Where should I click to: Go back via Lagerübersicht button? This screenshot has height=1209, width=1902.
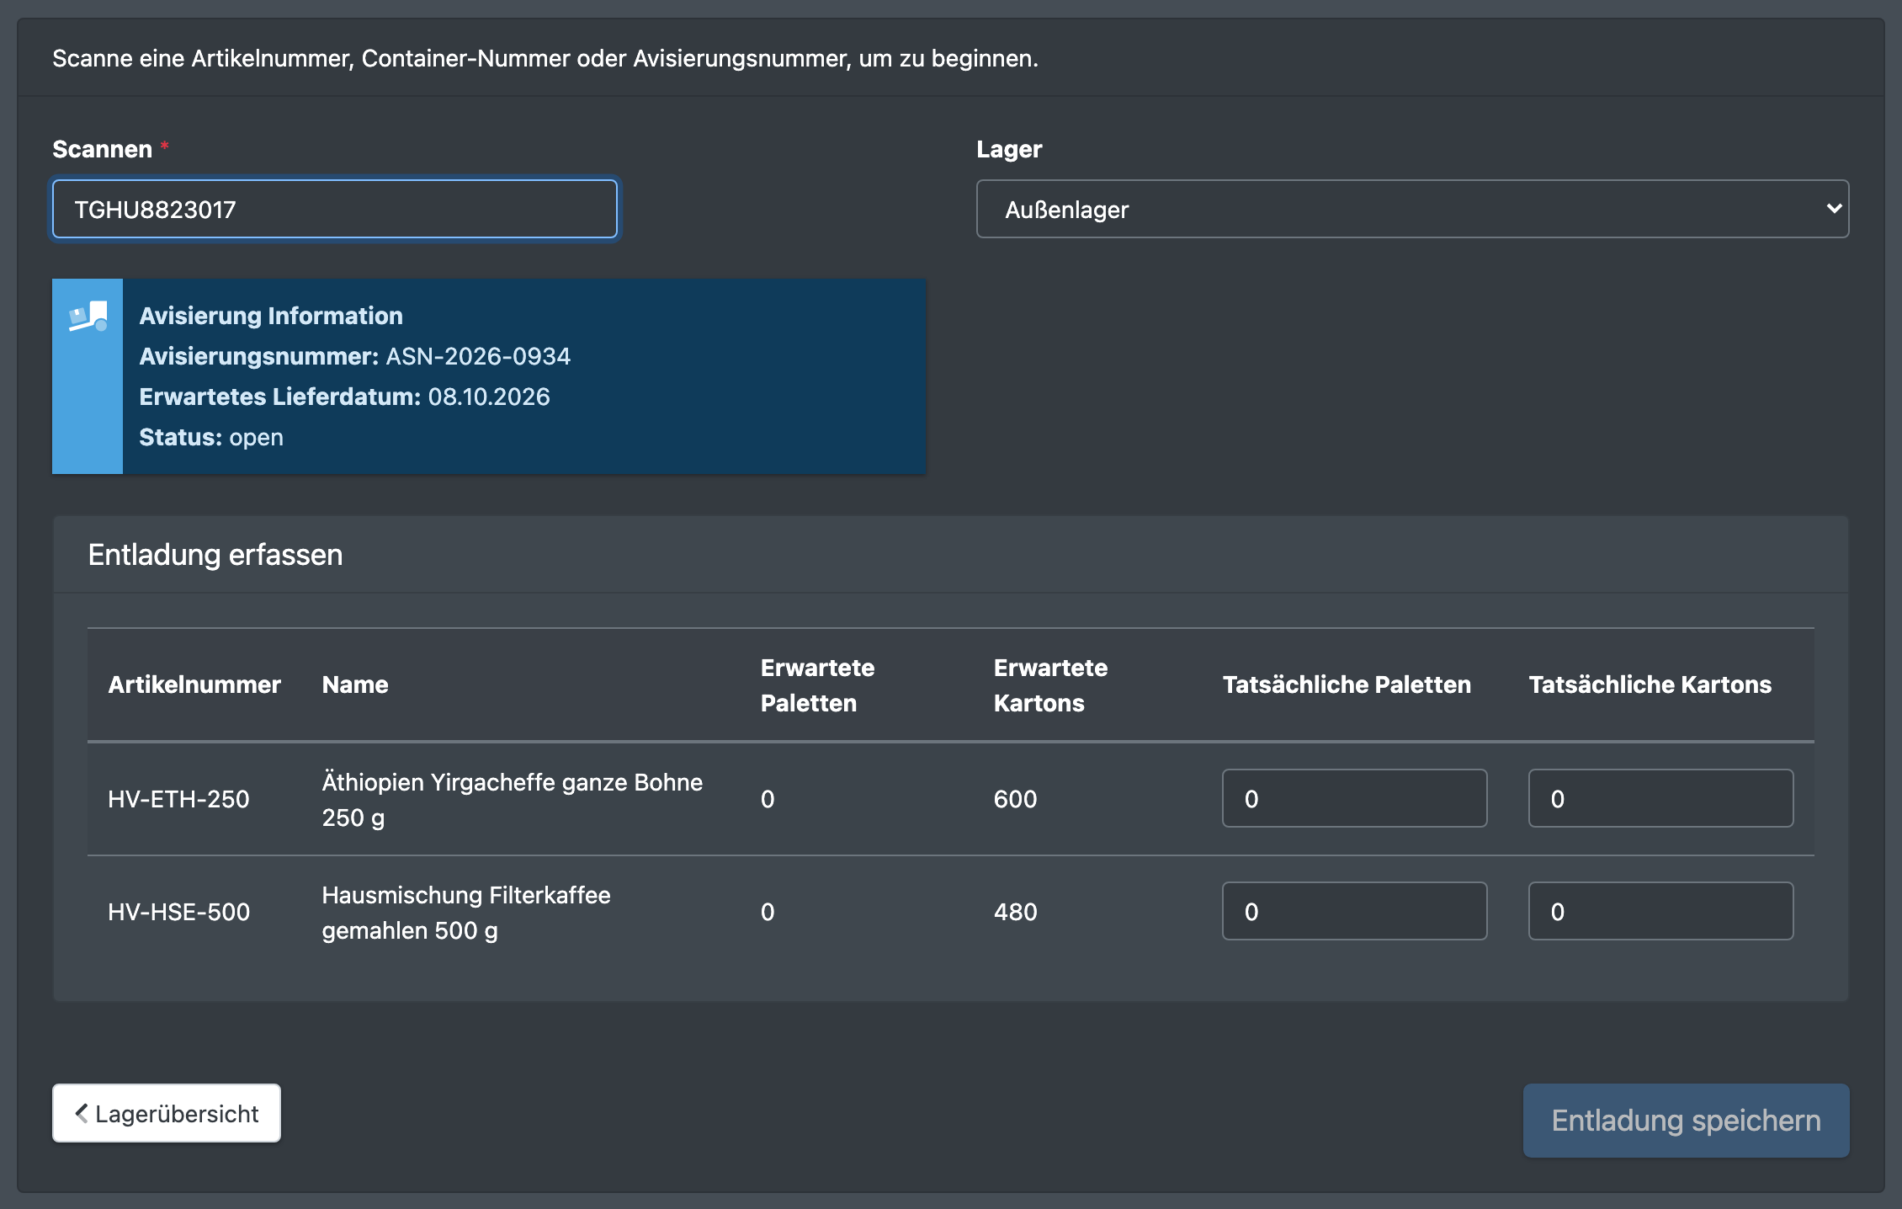167,1113
